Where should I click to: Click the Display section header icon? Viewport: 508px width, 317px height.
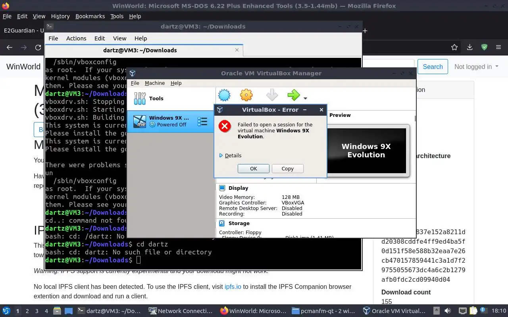(222, 188)
